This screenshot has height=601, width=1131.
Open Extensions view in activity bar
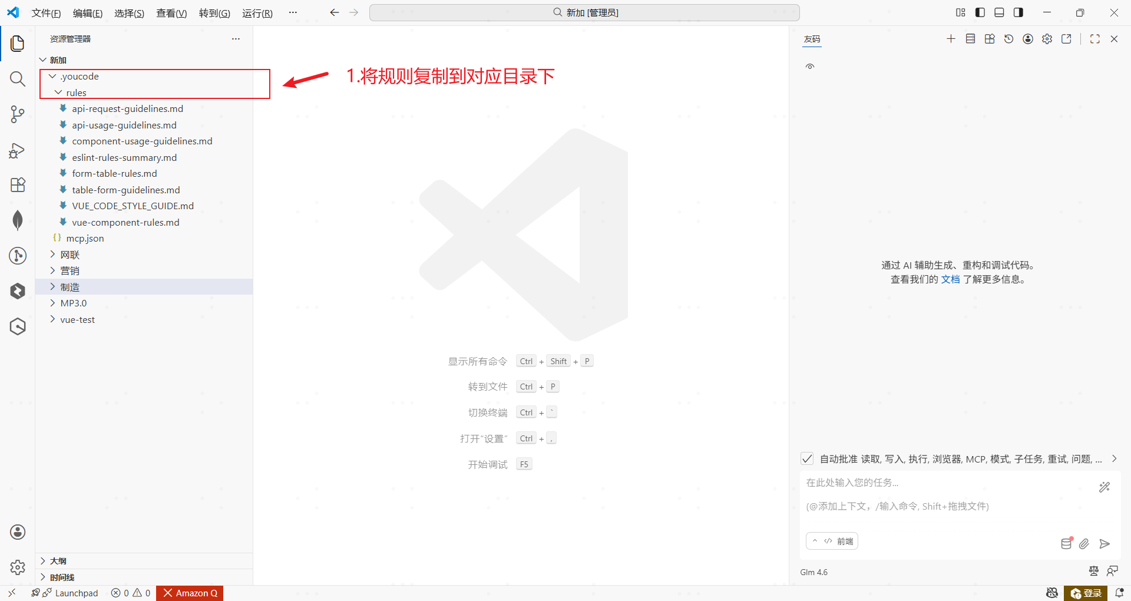[18, 185]
